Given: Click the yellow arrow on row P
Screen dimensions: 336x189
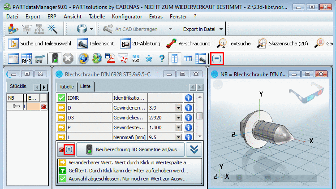Looking at the screenshot, I should point(61,127).
